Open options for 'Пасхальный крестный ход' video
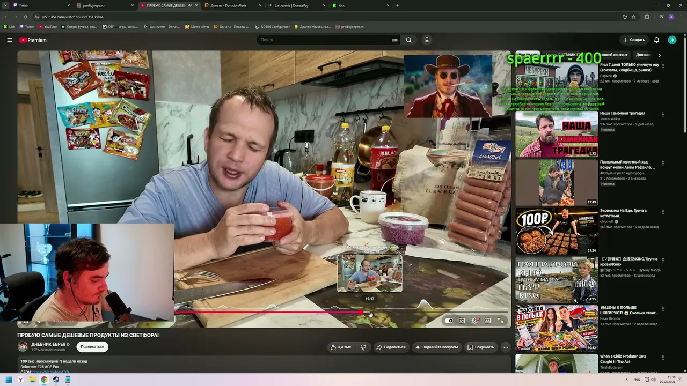 (663, 163)
